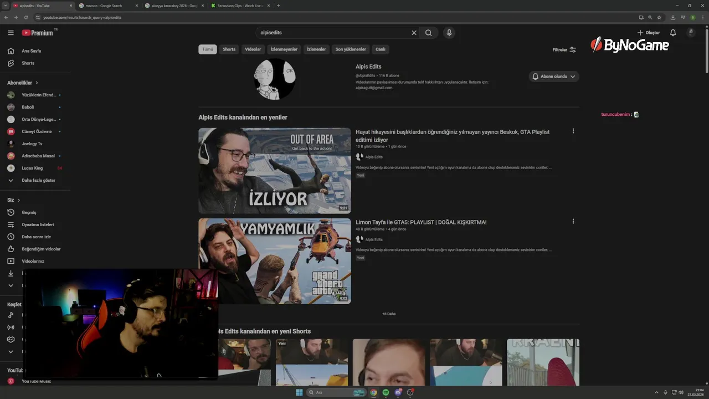Select the İzlenenler filter chip
709x399 pixels.
coord(316,49)
